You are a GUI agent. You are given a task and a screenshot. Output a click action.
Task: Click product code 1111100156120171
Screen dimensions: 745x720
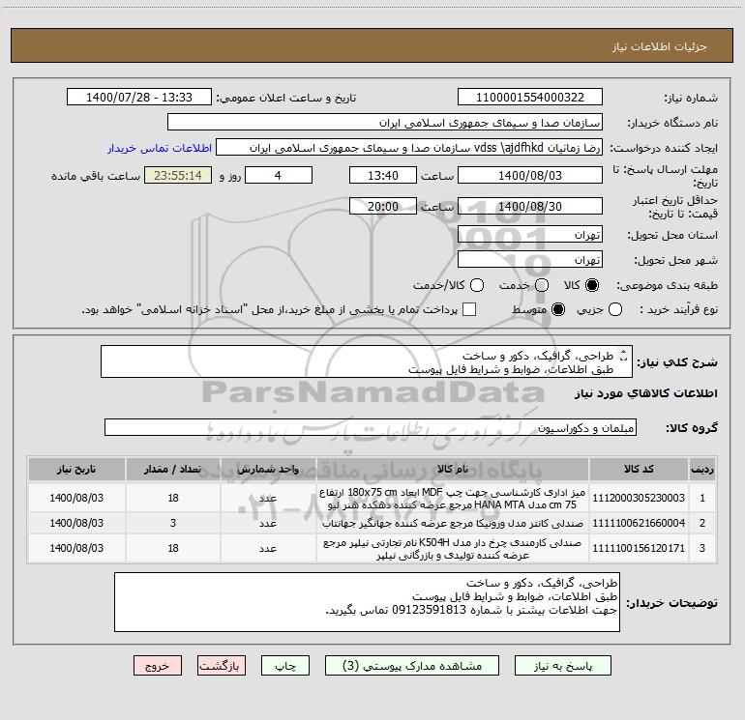(x=639, y=548)
